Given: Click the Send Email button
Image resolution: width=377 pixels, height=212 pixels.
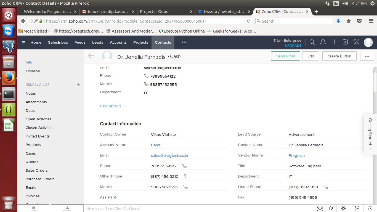Looking at the screenshot, I should pos(286,56).
